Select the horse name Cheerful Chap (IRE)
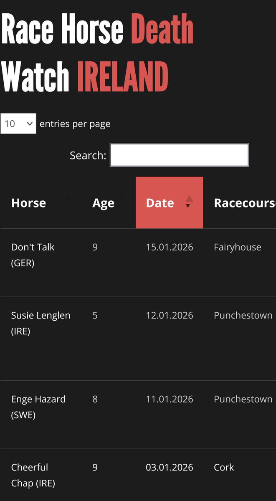Screen dimensions: 276x501 coord(33,475)
